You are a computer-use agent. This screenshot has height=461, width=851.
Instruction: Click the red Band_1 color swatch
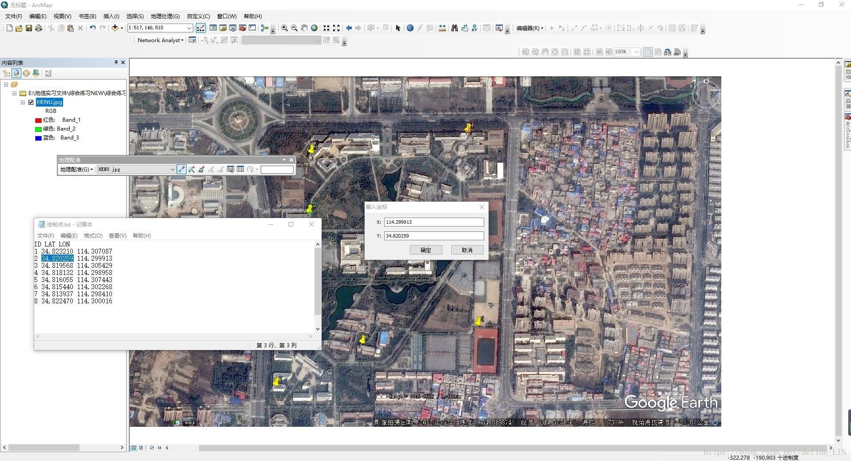pos(38,120)
